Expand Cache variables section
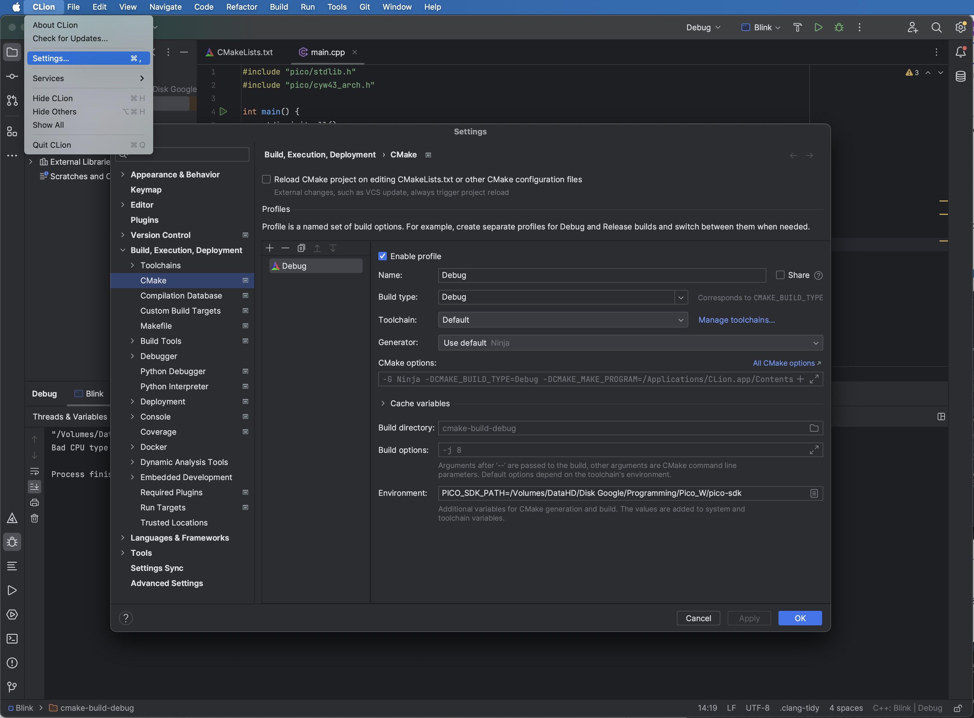This screenshot has width=974, height=718. tap(383, 403)
